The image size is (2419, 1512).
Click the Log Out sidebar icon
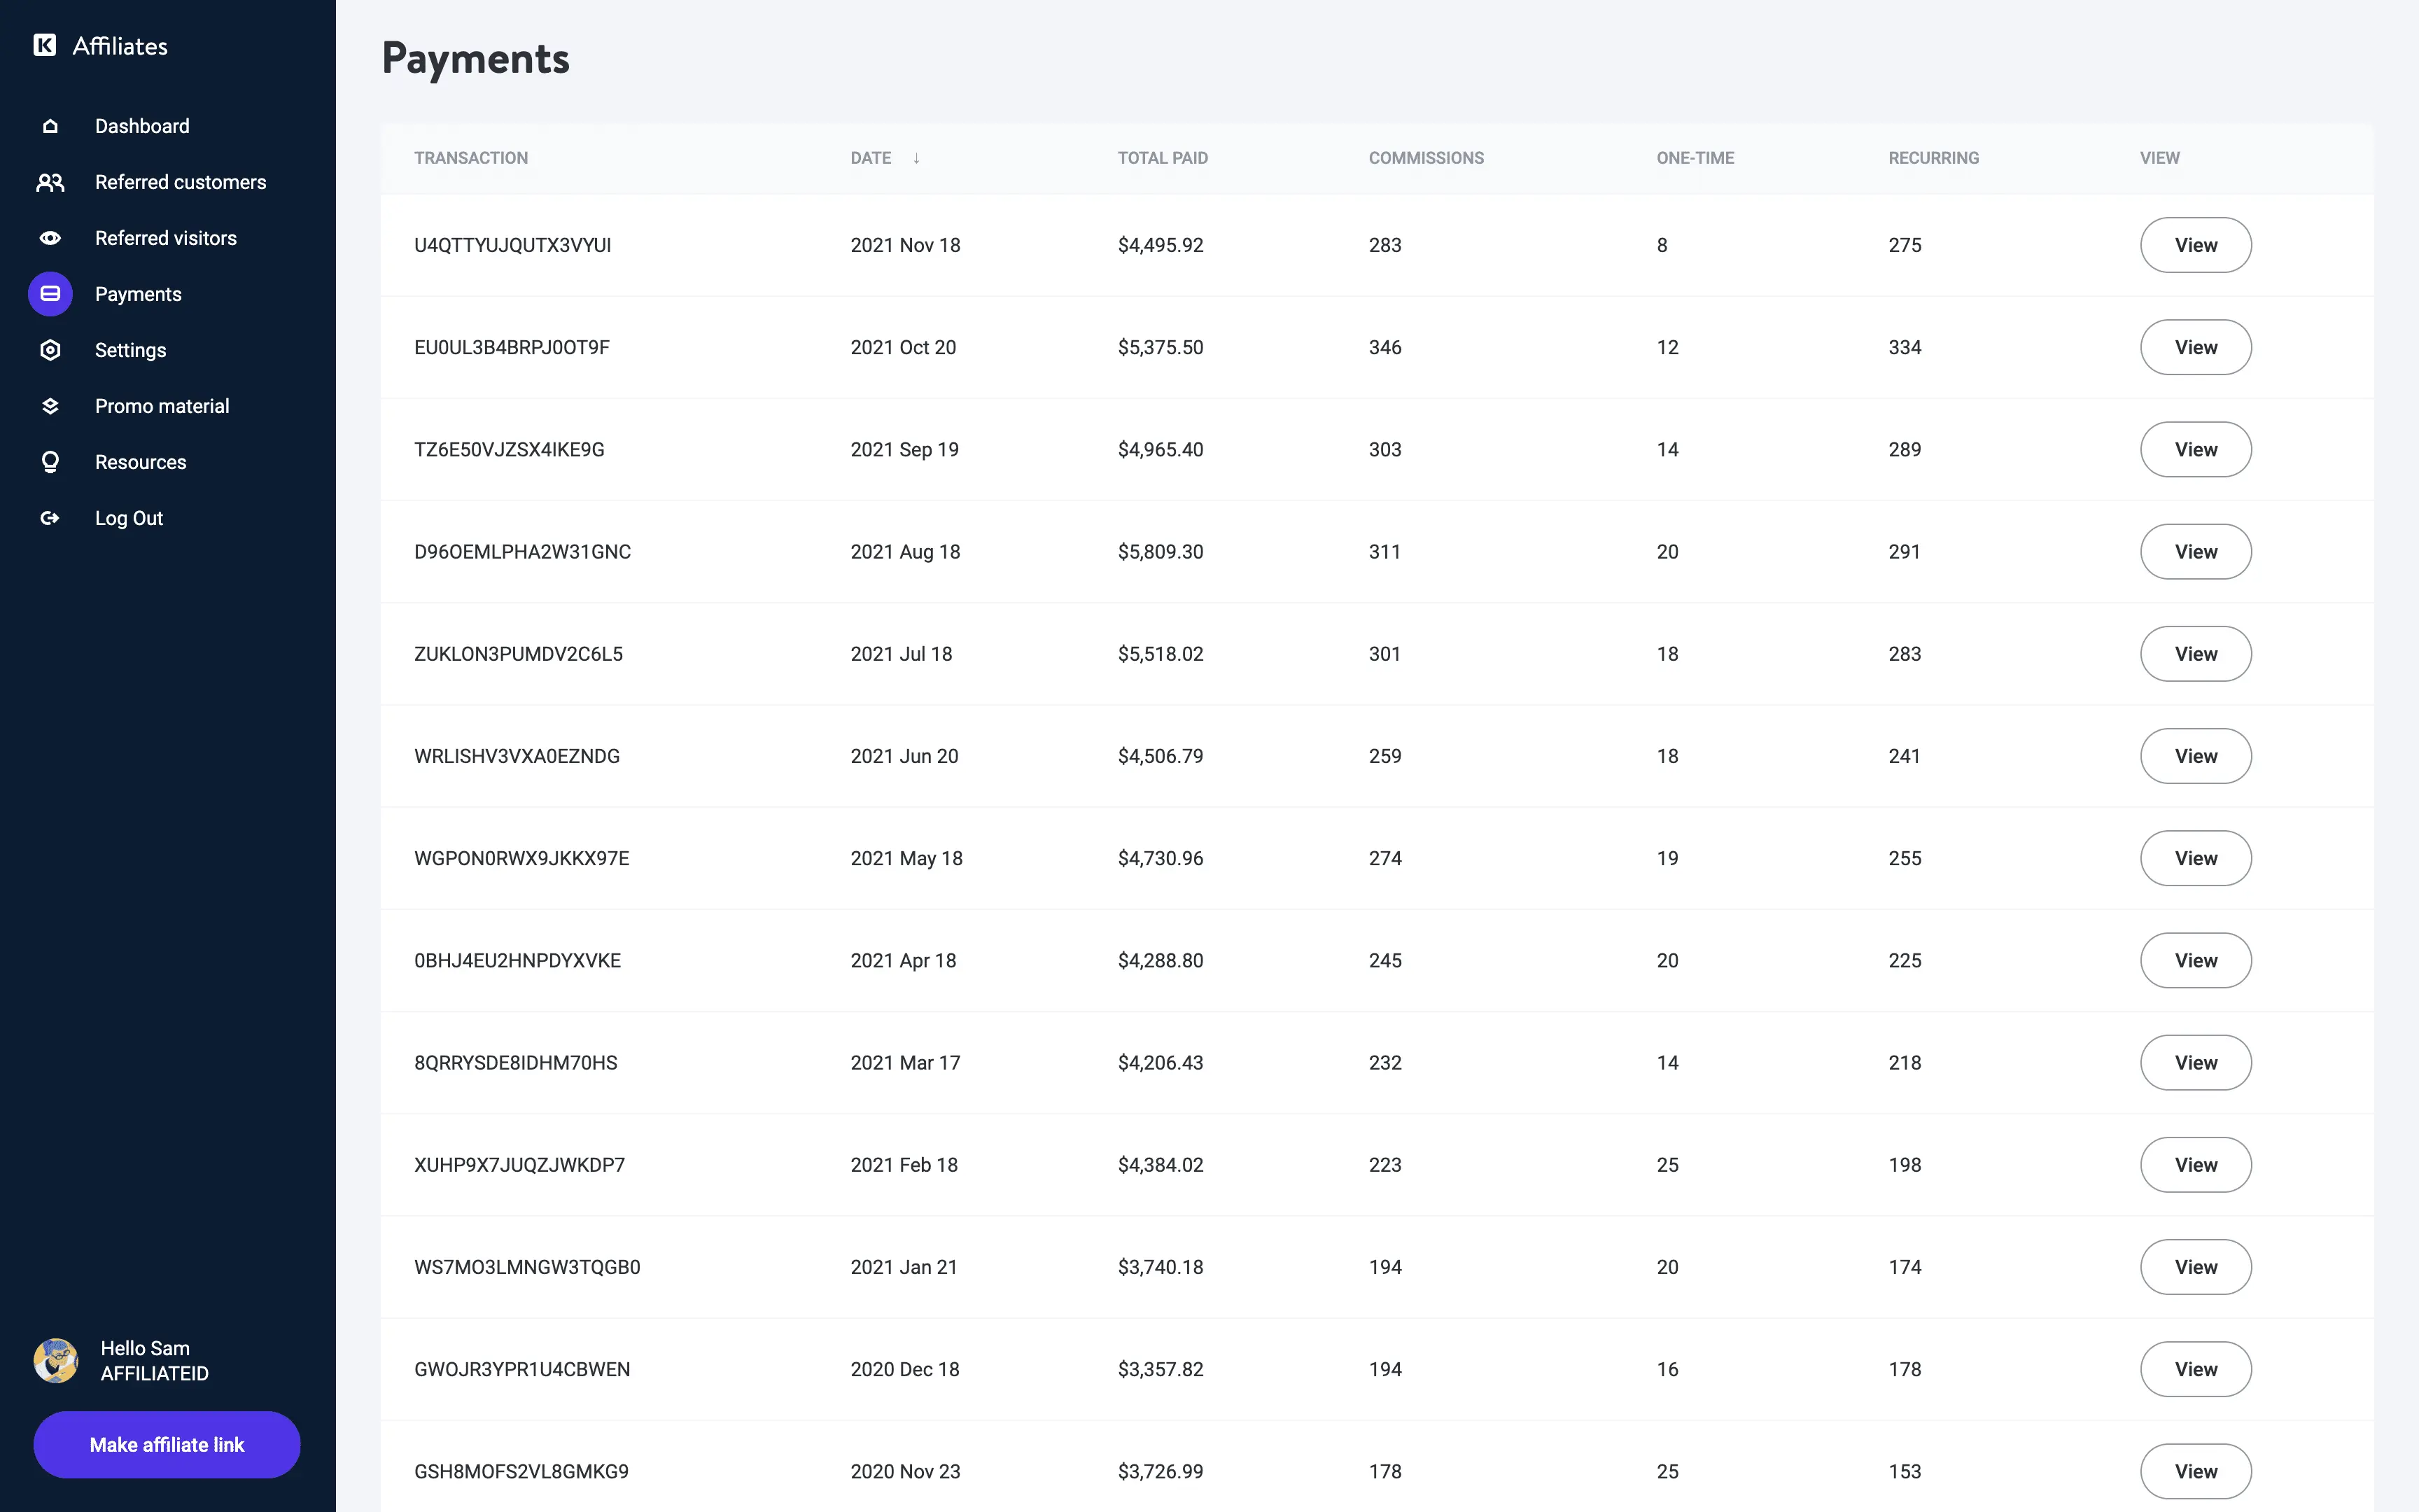pos(47,517)
